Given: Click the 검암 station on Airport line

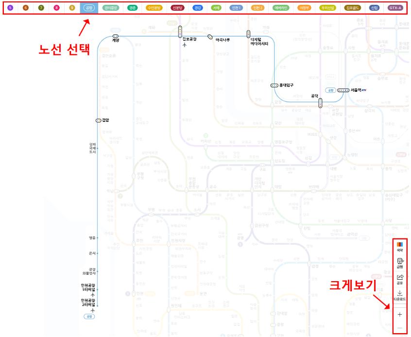Looking at the screenshot, I should point(99,120).
